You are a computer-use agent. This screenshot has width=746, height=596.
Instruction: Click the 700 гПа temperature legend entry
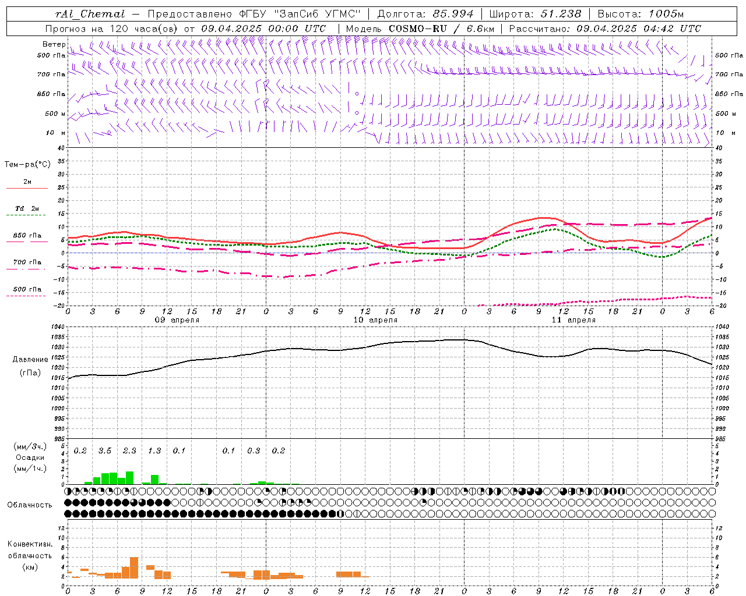tap(27, 262)
